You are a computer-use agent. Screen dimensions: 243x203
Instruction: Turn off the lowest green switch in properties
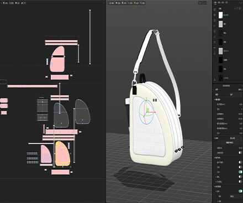tap(240, 191)
